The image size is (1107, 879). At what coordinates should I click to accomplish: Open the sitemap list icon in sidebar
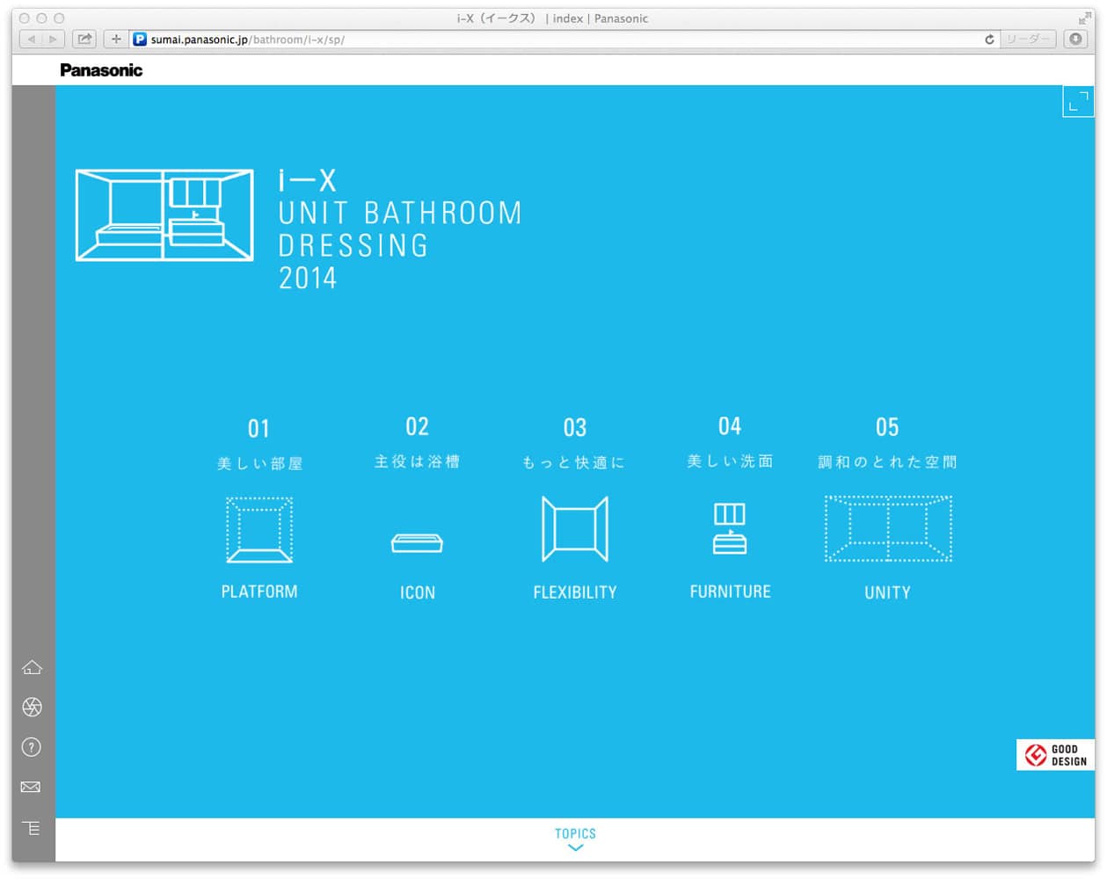coord(32,828)
